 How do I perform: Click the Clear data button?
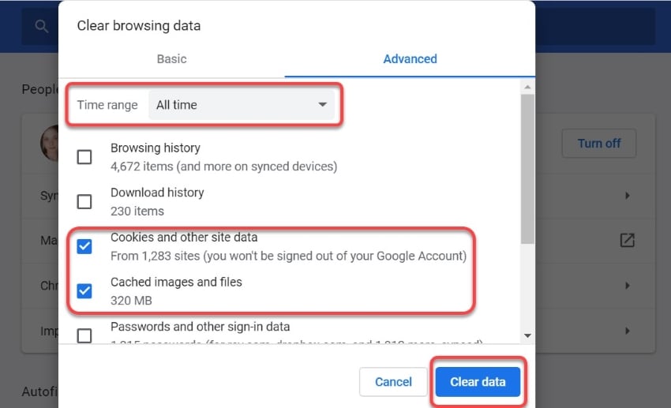point(478,381)
